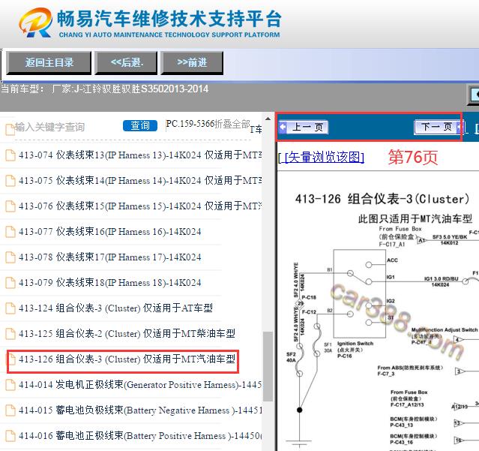Open 413-124 组合仪表-3 AT车型 entry
Viewport: 479px width, 451px height.
click(115, 308)
